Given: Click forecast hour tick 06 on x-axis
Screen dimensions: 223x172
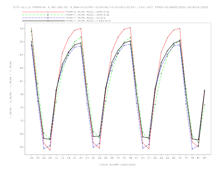Looking at the screenshot, I should [x=44, y=158].
